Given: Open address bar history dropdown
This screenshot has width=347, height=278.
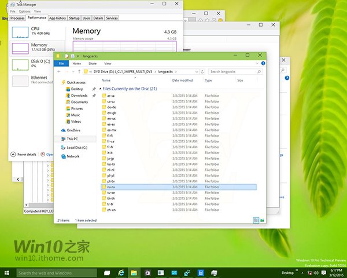Looking at the screenshot, I should tap(197, 72).
